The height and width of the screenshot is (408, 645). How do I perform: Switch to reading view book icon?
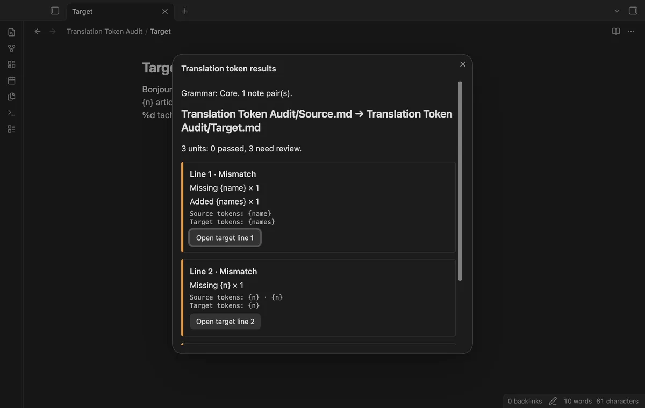click(616, 32)
